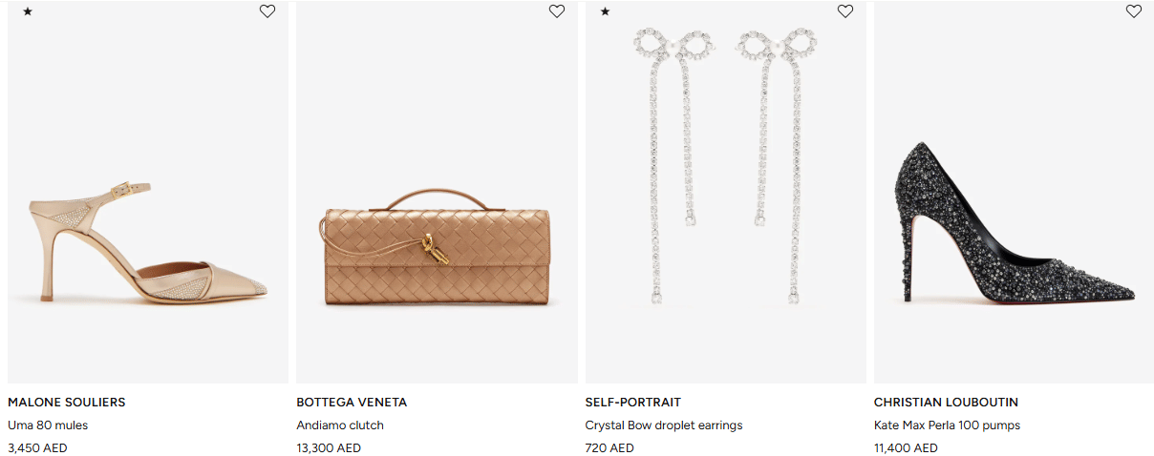Open the Uma 80 mules product link
The width and height of the screenshot is (1154, 456).
(48, 425)
